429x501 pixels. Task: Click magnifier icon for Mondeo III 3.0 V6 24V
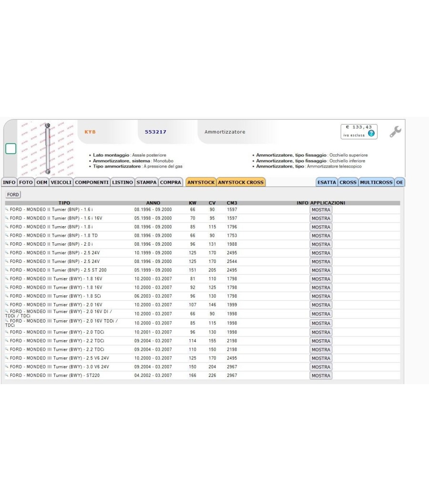tap(7, 366)
